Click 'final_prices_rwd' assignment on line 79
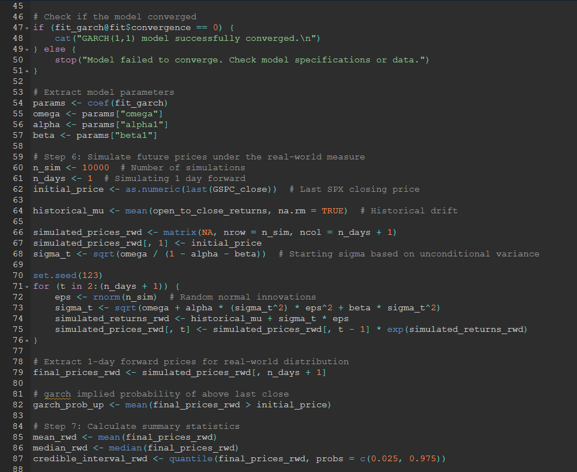 [x=77, y=372]
